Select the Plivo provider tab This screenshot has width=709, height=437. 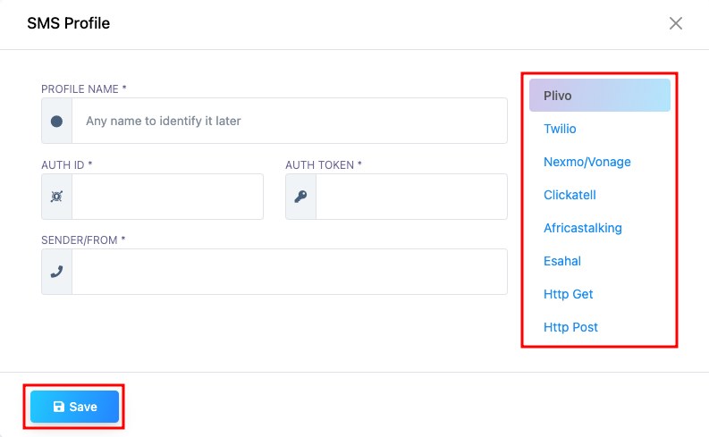click(x=600, y=96)
